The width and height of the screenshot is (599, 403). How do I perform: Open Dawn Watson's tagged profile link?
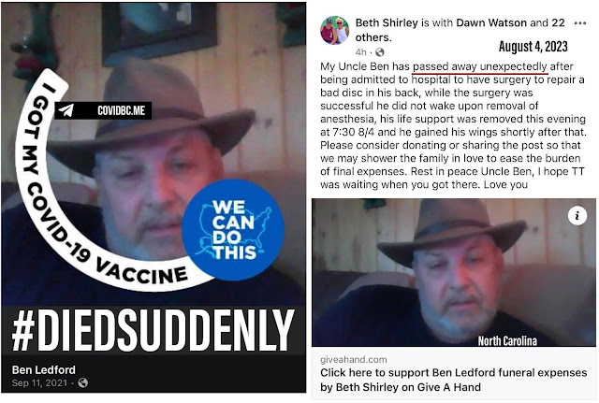coord(491,22)
